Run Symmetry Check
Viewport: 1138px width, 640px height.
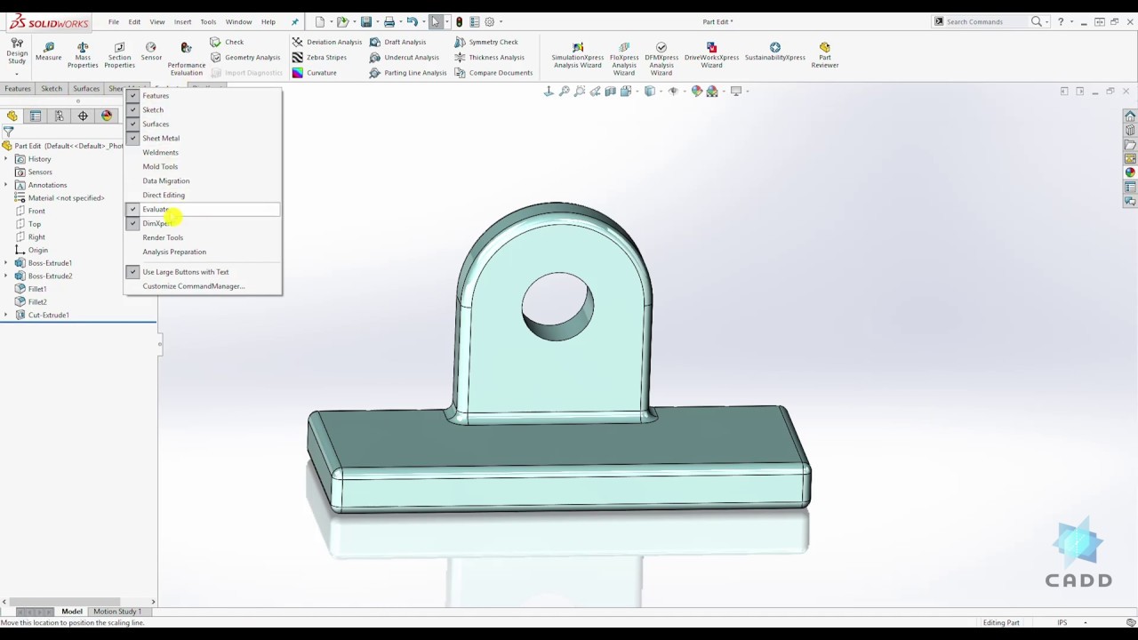coord(486,42)
